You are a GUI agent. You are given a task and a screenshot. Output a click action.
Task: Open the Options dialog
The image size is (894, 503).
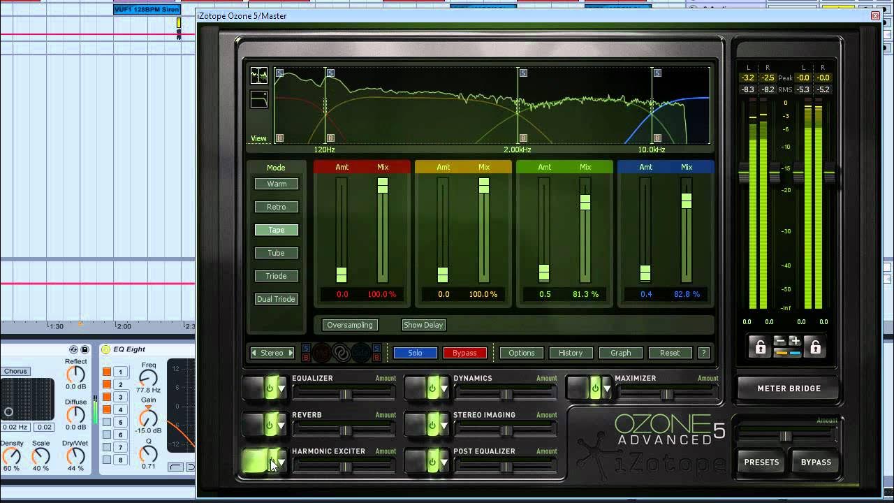pyautogui.click(x=522, y=353)
